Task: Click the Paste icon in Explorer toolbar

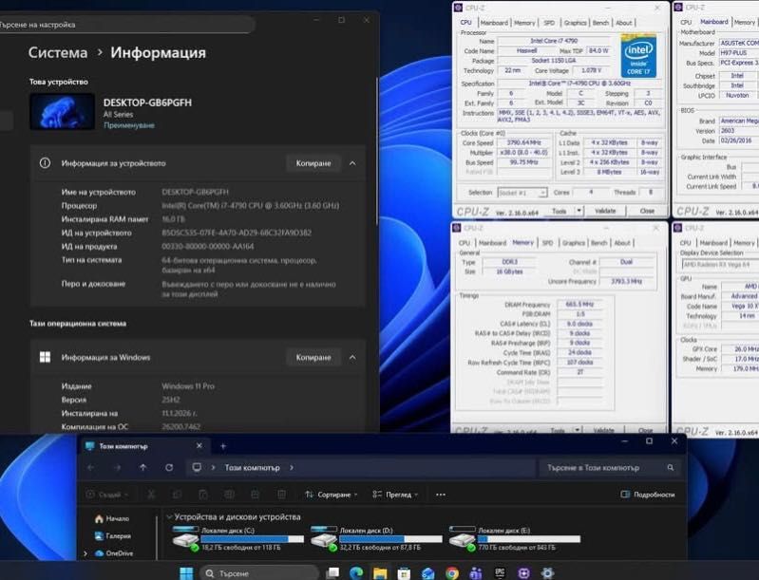Action: [203, 495]
